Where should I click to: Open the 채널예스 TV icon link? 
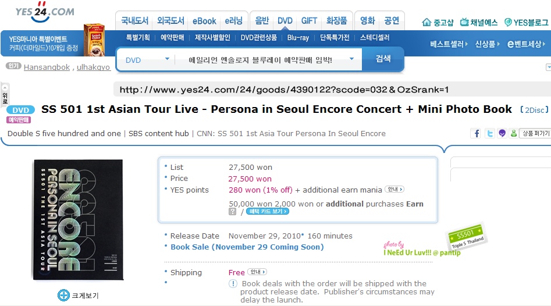464,22
